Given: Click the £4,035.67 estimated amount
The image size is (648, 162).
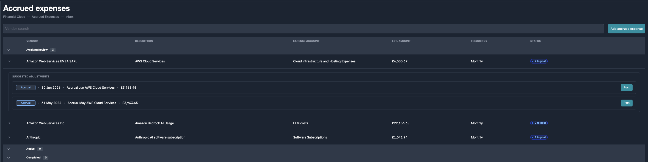Looking at the screenshot, I should (x=399, y=61).
